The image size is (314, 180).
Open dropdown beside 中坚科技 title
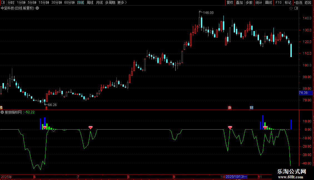(x=37, y=8)
